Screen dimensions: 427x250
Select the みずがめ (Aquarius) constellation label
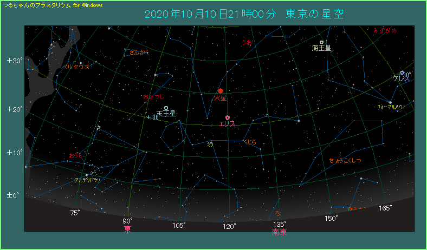click(x=384, y=31)
